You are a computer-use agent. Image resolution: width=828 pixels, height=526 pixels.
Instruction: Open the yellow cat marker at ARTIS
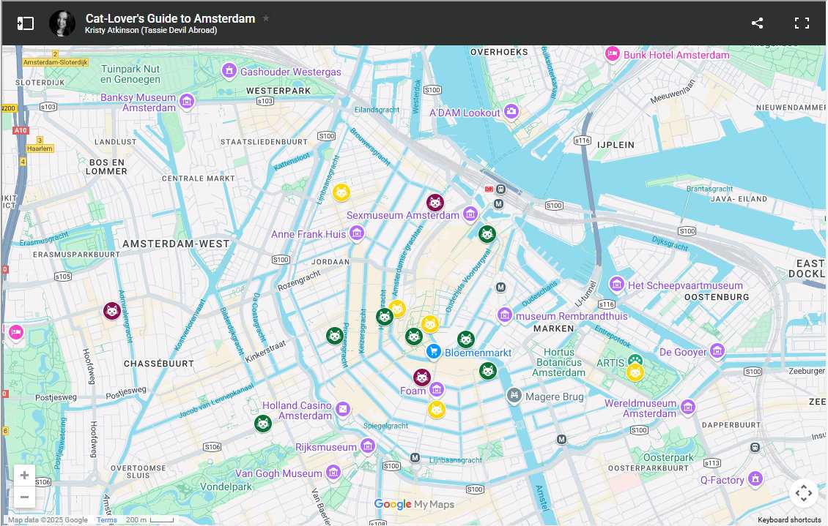635,372
